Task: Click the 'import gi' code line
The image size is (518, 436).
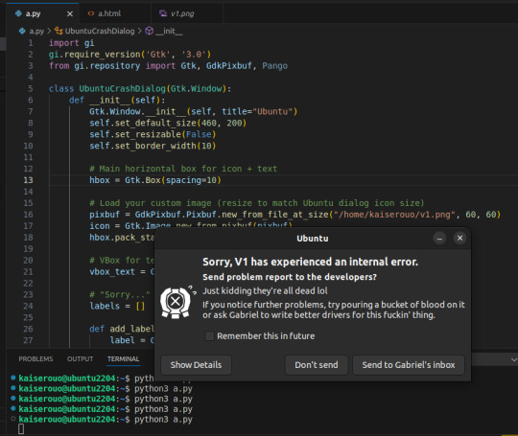Action: point(72,43)
